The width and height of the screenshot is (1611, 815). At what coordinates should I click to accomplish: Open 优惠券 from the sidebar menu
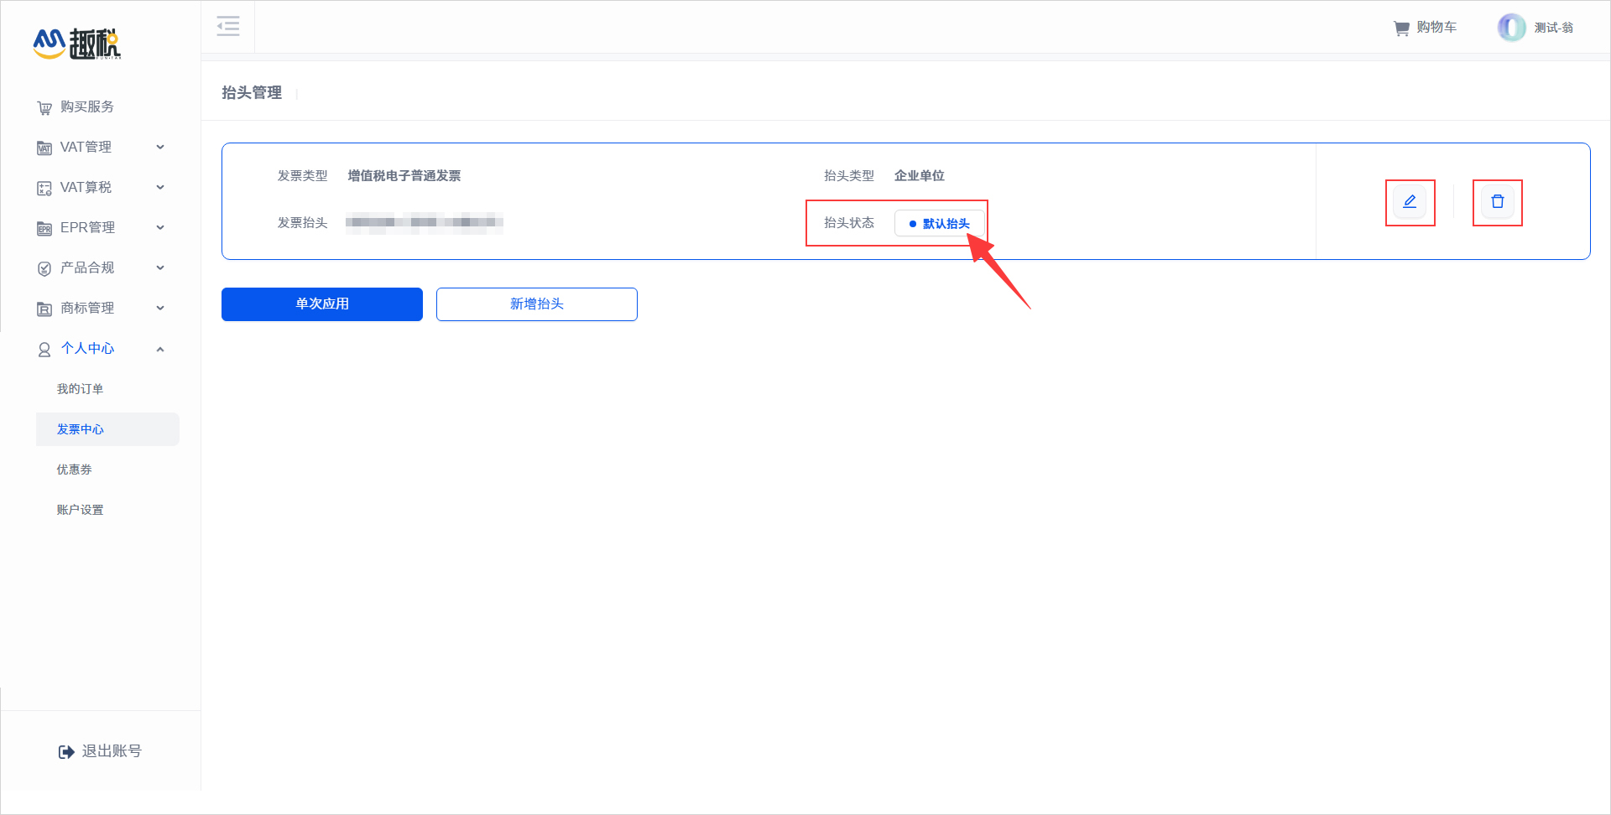(74, 469)
